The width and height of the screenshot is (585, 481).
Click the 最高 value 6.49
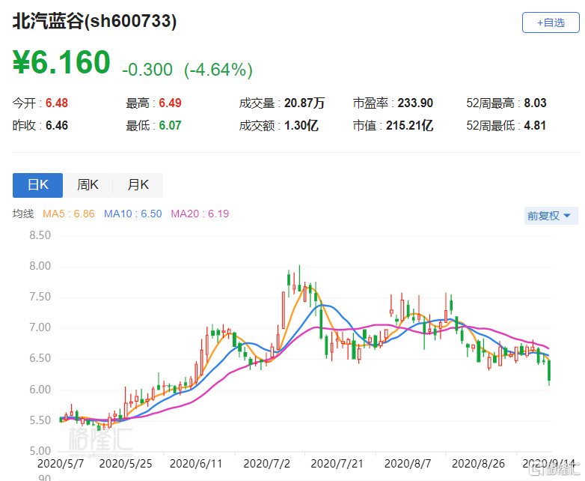coord(170,103)
